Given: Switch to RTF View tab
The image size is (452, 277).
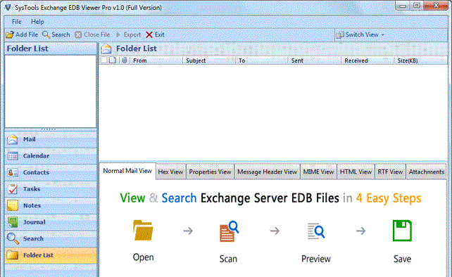Looking at the screenshot, I should pos(390,172).
